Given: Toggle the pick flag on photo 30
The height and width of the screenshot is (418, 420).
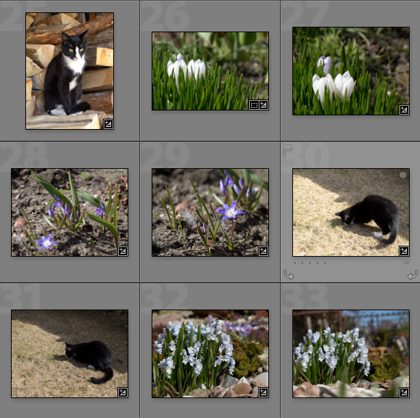Looking at the screenshot, I should point(288,148).
